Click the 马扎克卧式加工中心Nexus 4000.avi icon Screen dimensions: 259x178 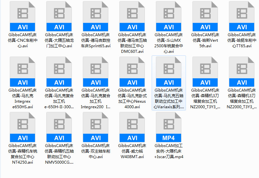pyautogui.click(x=132, y=72)
